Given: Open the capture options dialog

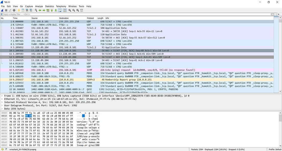Looking at the screenshot, I should coord(14,10).
